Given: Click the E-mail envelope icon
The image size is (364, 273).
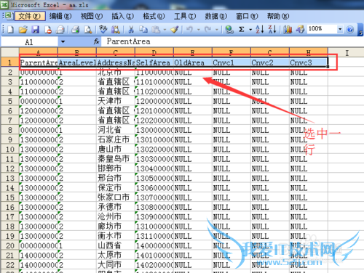Looking at the screenshot, I should tap(60, 30).
